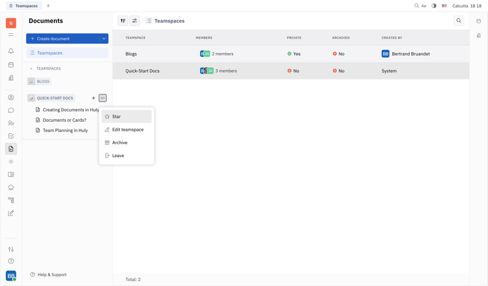The image size is (488, 286).
Task: Open the Create document dropdown arrow
Action: 104,38
